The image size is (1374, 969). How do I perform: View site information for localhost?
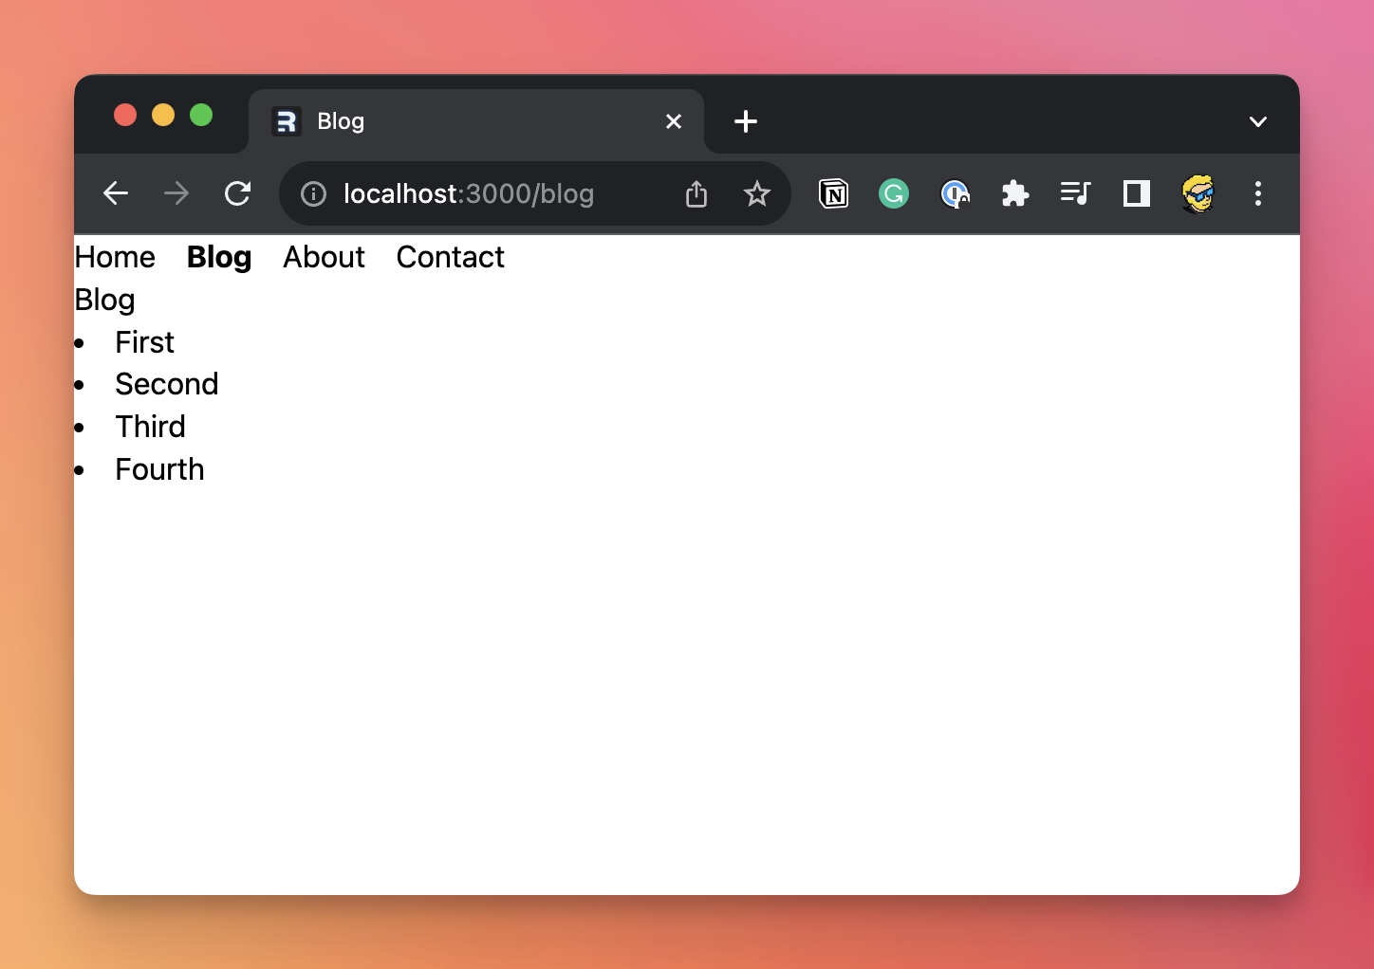coord(313,193)
